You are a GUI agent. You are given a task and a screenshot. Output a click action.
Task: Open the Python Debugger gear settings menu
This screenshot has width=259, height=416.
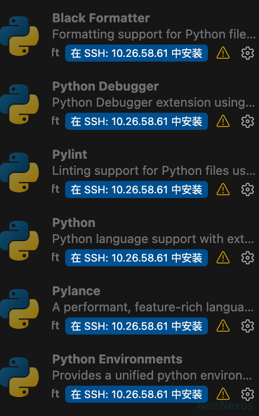pos(248,121)
